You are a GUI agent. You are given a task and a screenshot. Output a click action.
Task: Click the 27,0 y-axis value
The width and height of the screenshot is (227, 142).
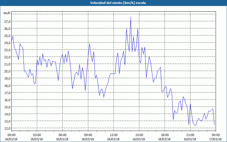[x=7, y=22]
